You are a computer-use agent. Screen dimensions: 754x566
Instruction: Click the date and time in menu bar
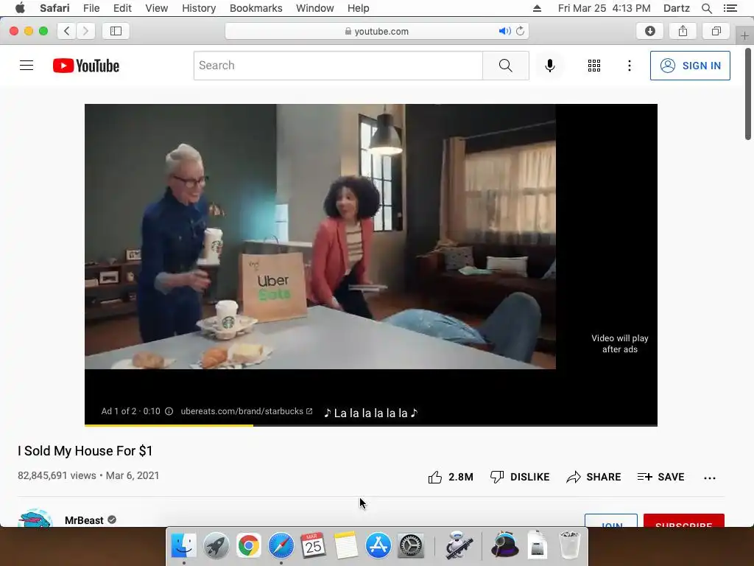(604, 8)
